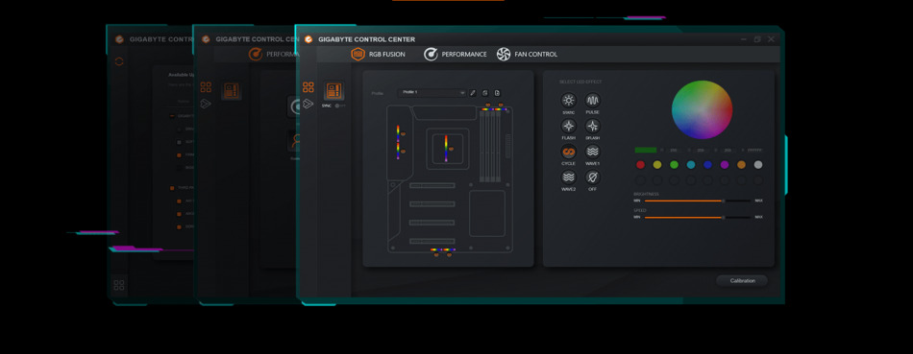
Task: Pick a color from the color wheel
Action: tap(702, 109)
